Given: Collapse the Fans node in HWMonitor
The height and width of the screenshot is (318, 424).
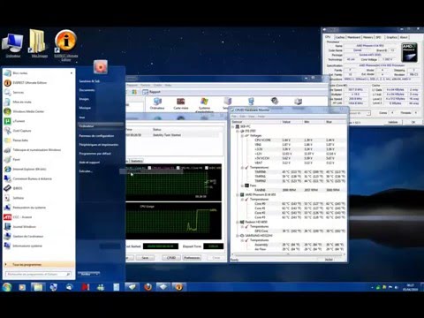Looking at the screenshot, I should point(242,185).
